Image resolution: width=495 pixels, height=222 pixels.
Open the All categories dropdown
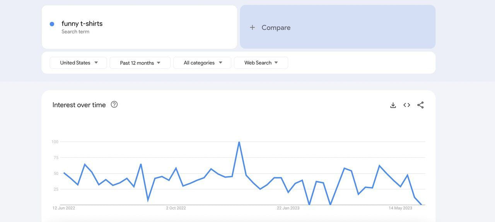pos(202,63)
